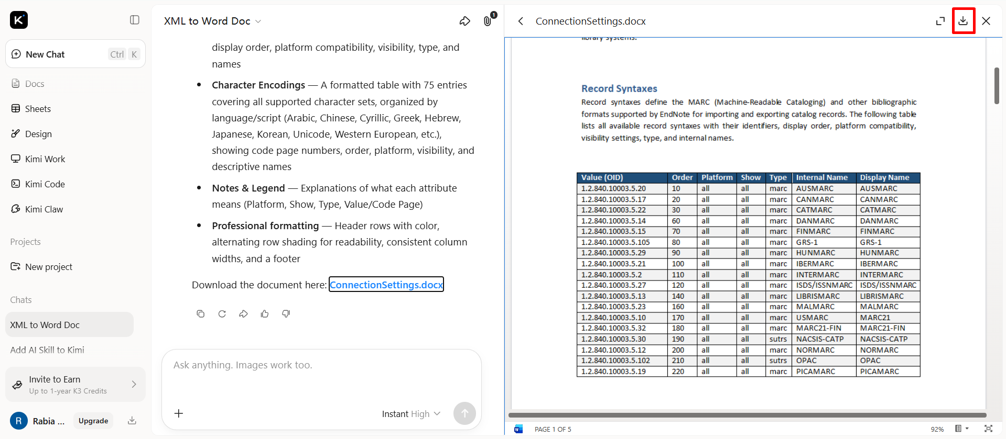Click the Upgrade button
The image size is (1006, 439).
click(93, 421)
